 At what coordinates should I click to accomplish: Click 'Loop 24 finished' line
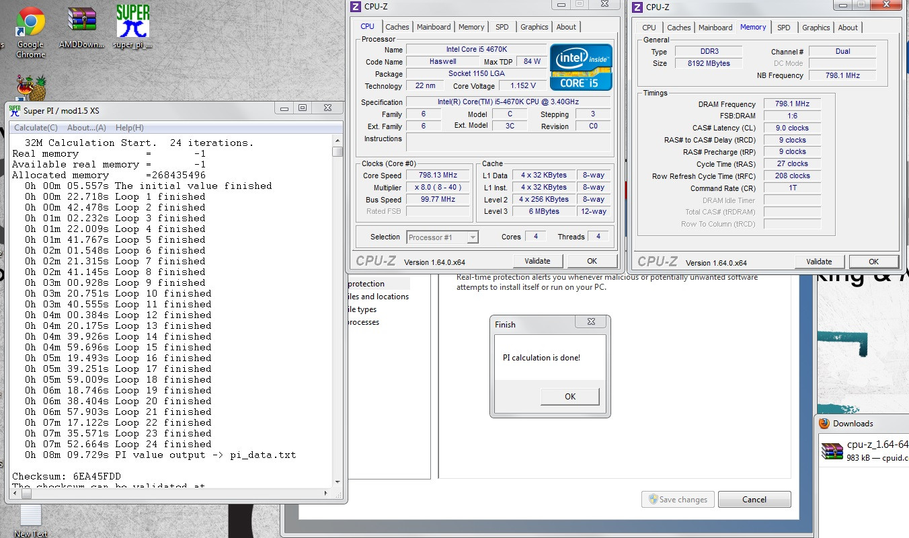click(x=118, y=444)
